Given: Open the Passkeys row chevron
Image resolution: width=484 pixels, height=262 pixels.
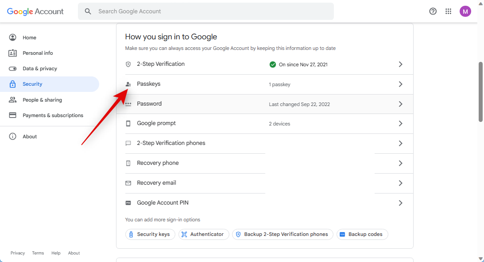Looking at the screenshot, I should tap(400, 84).
